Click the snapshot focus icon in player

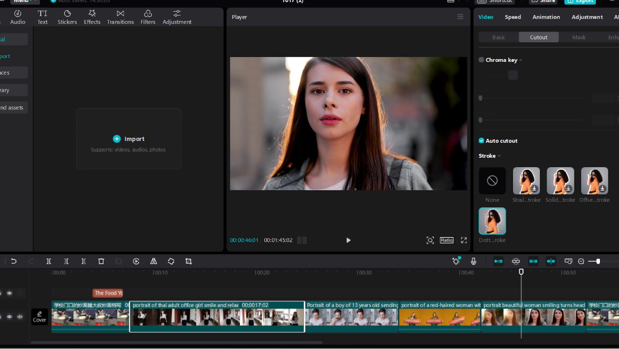(430, 240)
